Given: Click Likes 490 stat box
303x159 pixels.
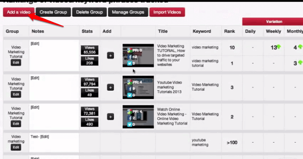Looking at the screenshot, I should (x=90, y=122).
